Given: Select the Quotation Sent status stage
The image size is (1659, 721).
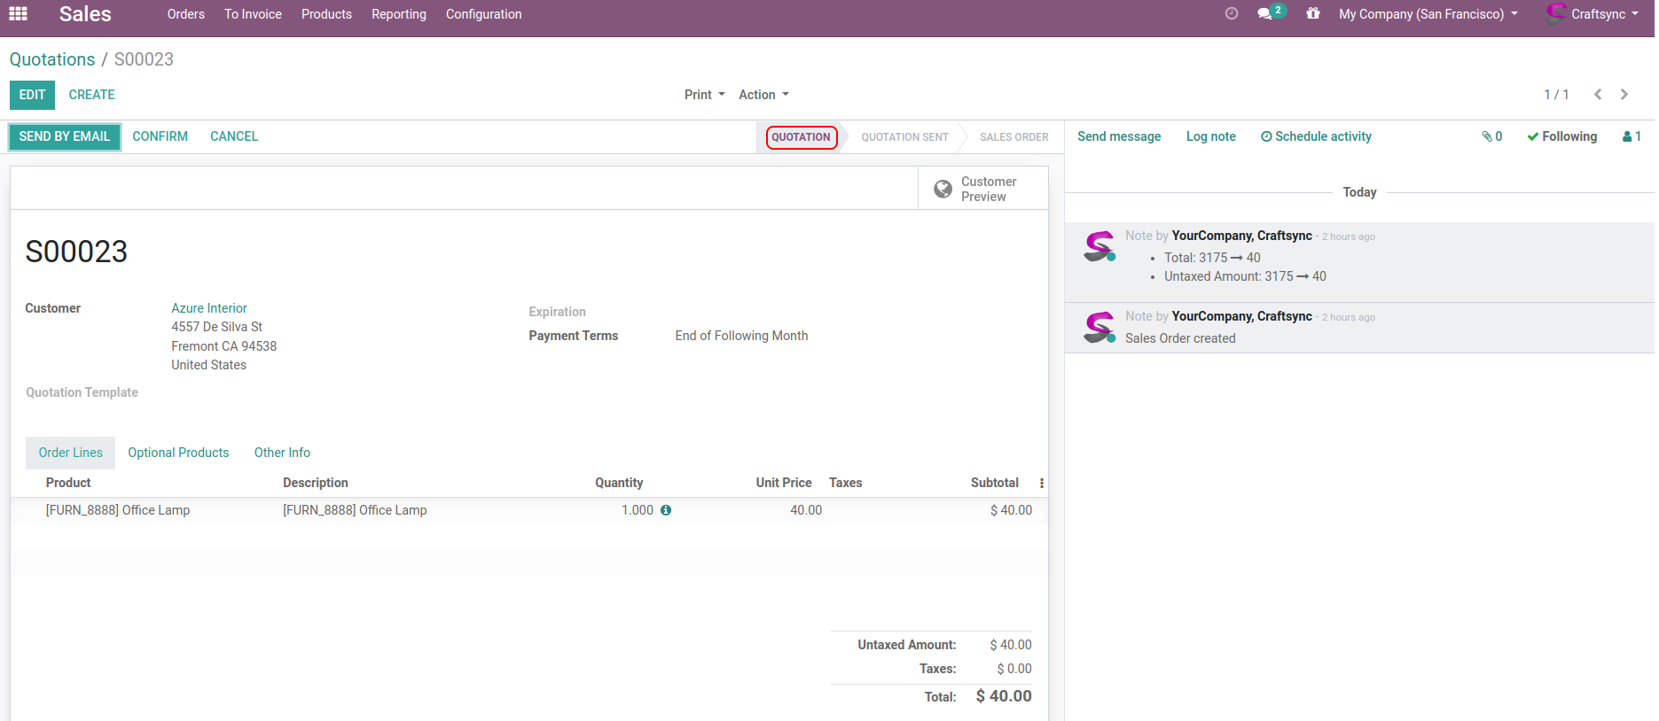Looking at the screenshot, I should pyautogui.click(x=904, y=137).
